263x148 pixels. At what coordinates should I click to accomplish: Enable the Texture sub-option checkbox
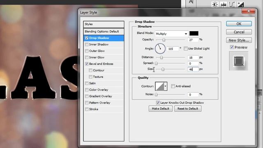(90, 77)
